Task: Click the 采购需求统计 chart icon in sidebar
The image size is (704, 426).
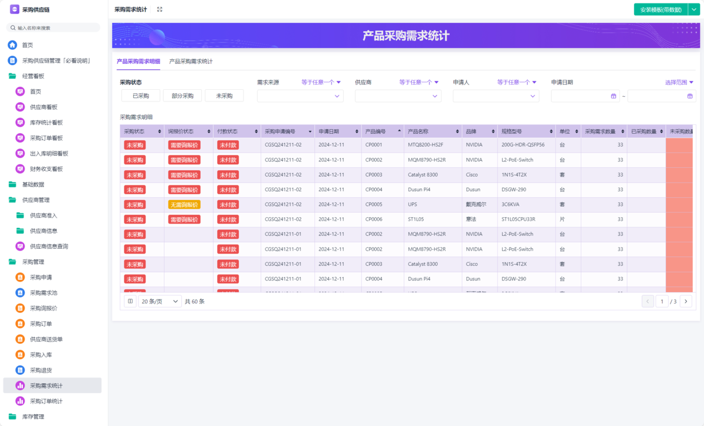Action: pos(20,386)
